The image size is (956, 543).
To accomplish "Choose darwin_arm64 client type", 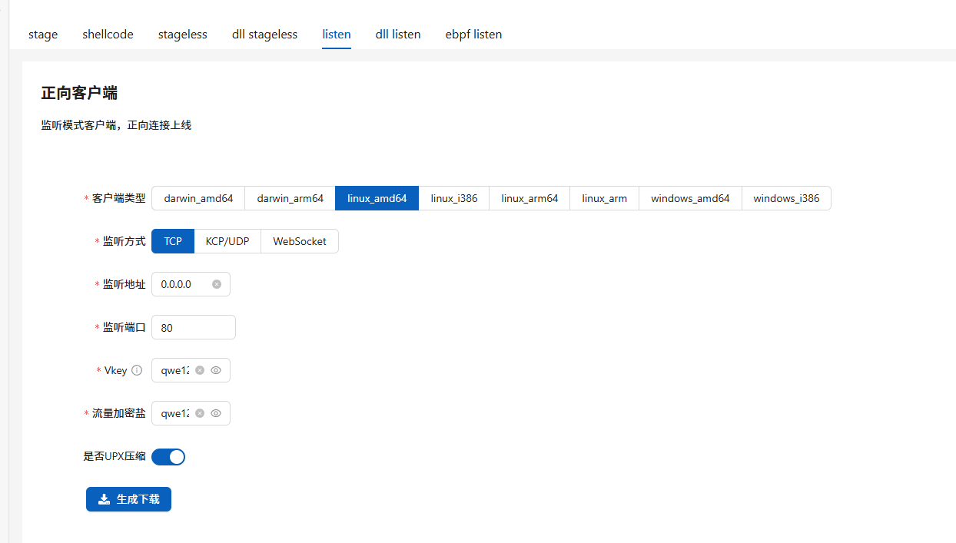I will tap(290, 198).
